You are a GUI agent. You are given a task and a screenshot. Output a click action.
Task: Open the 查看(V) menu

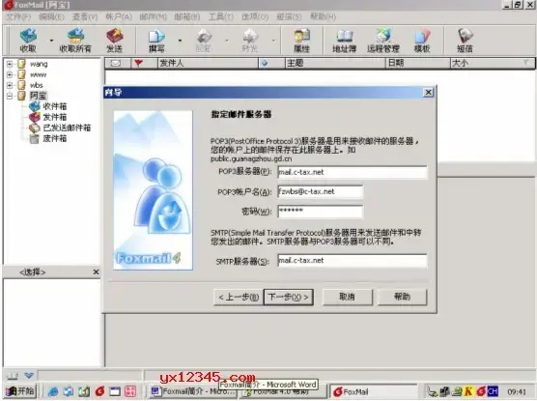coord(85,16)
